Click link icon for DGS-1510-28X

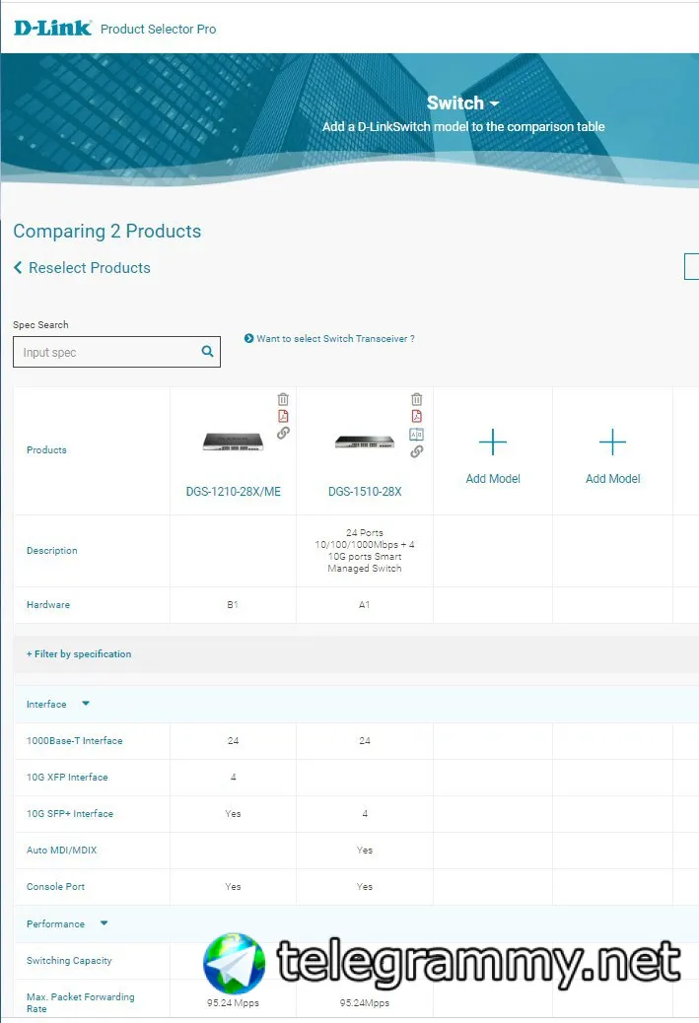(x=416, y=451)
